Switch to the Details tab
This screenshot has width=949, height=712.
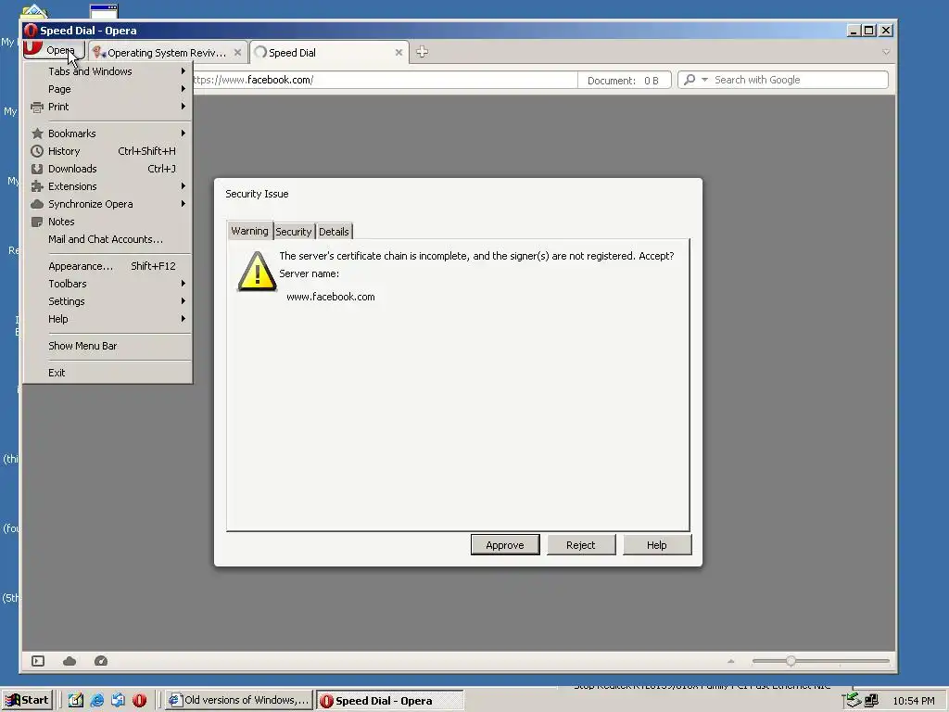334,231
